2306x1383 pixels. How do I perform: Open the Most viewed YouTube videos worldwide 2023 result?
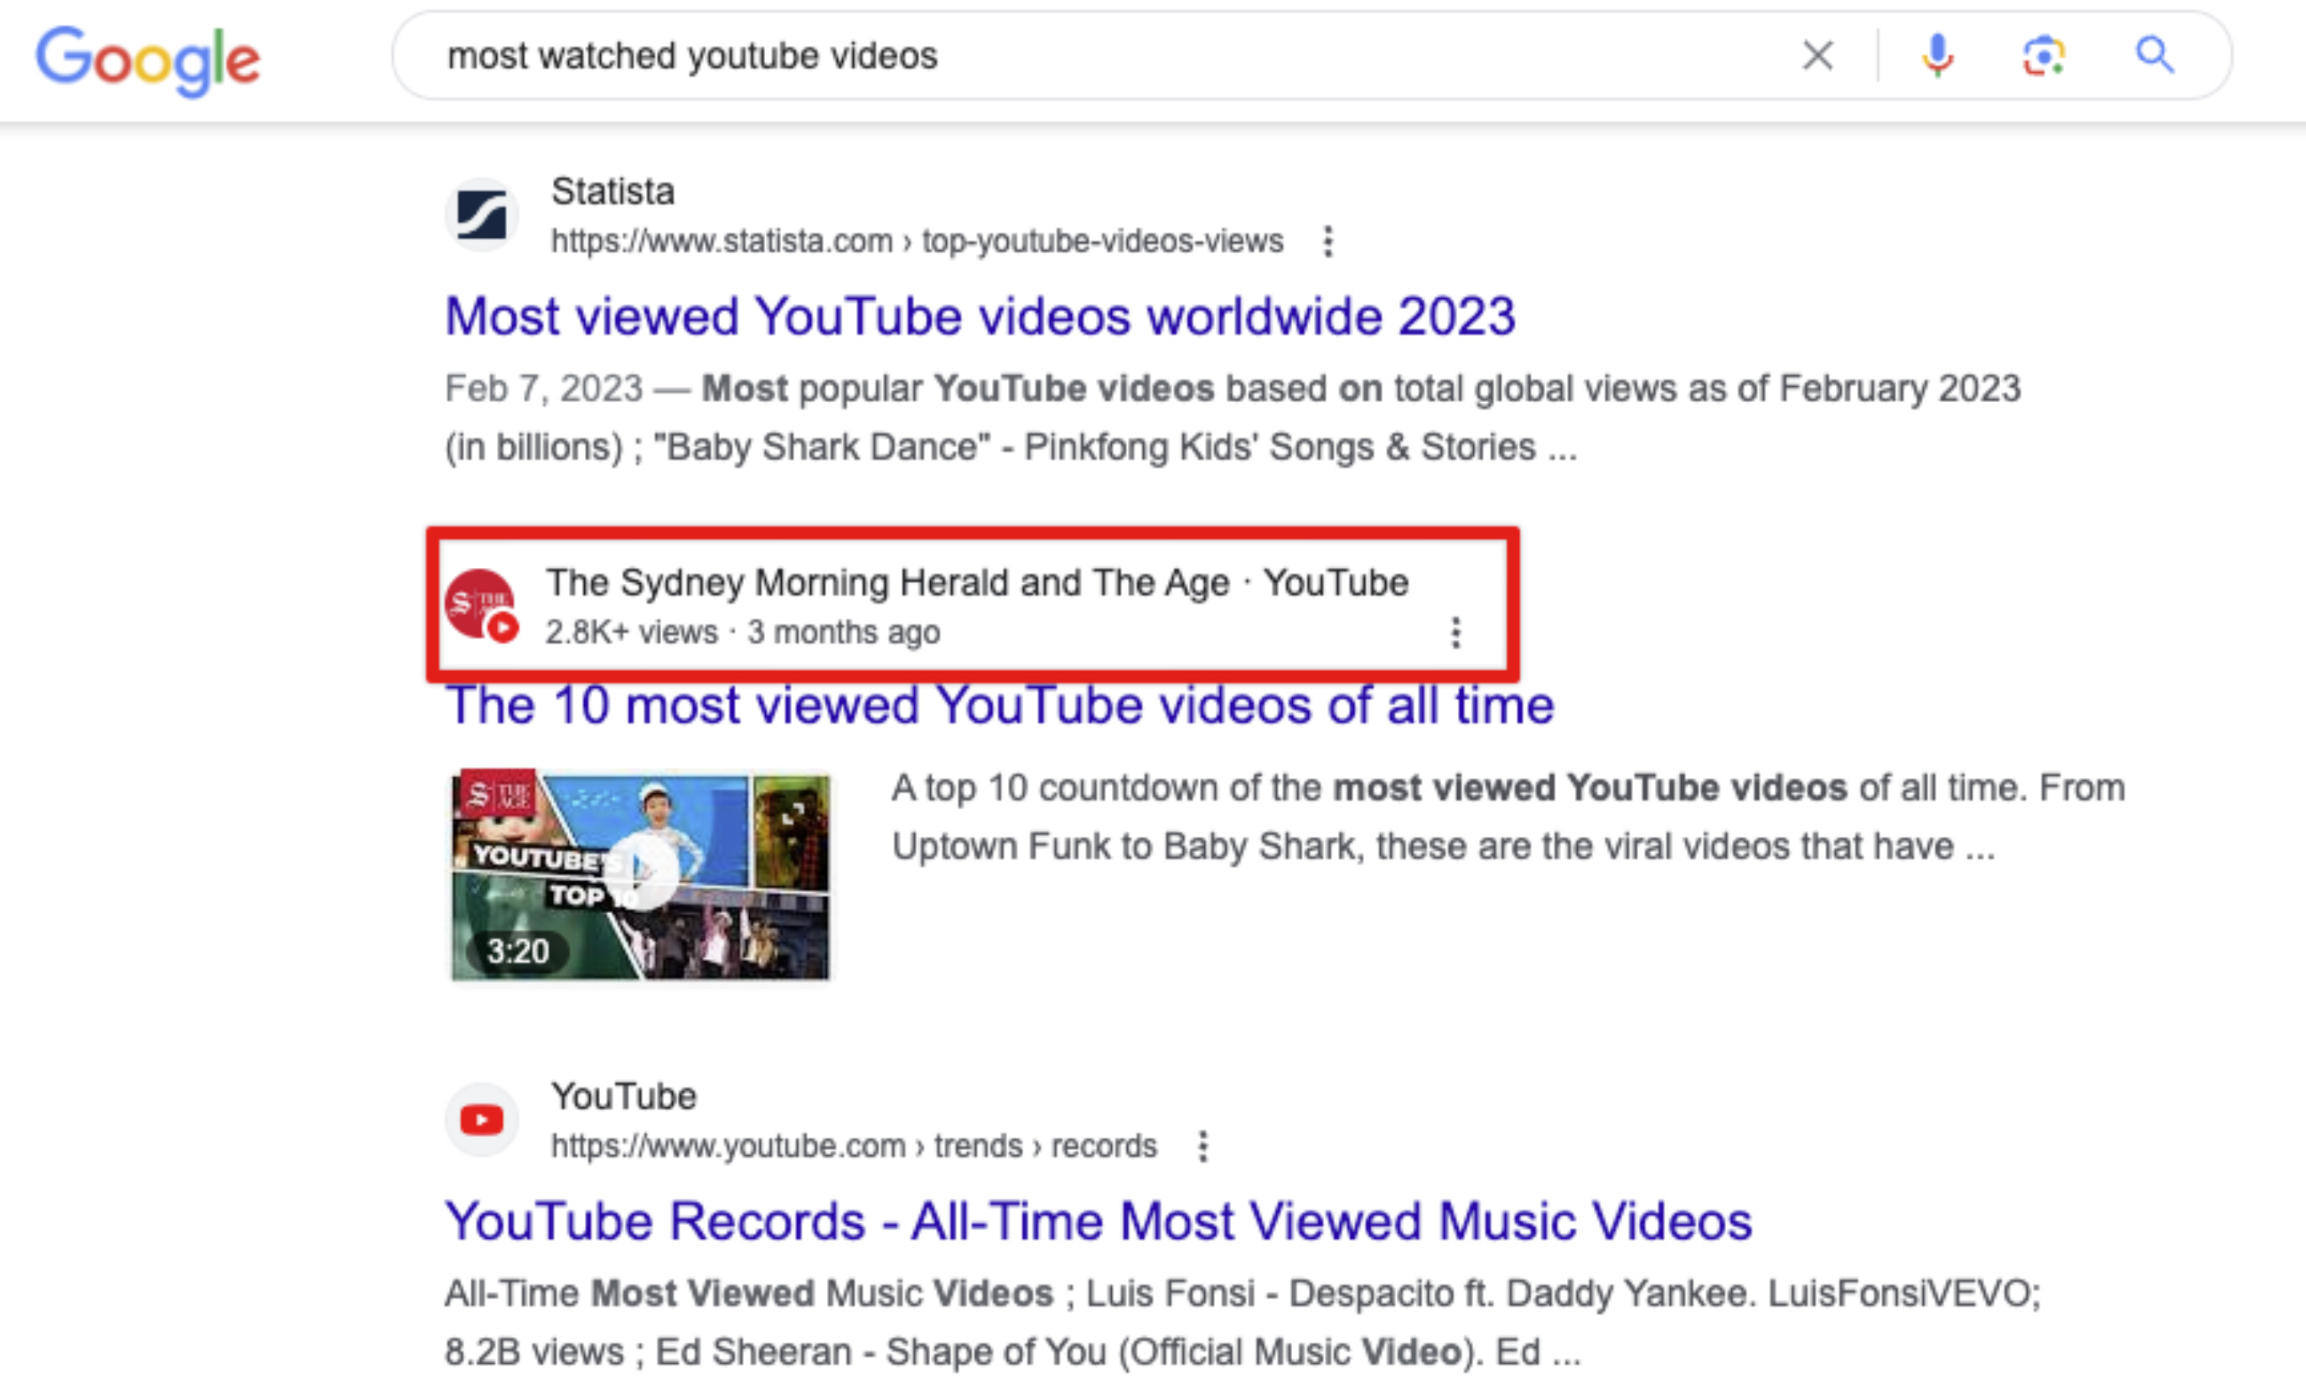[x=980, y=316]
